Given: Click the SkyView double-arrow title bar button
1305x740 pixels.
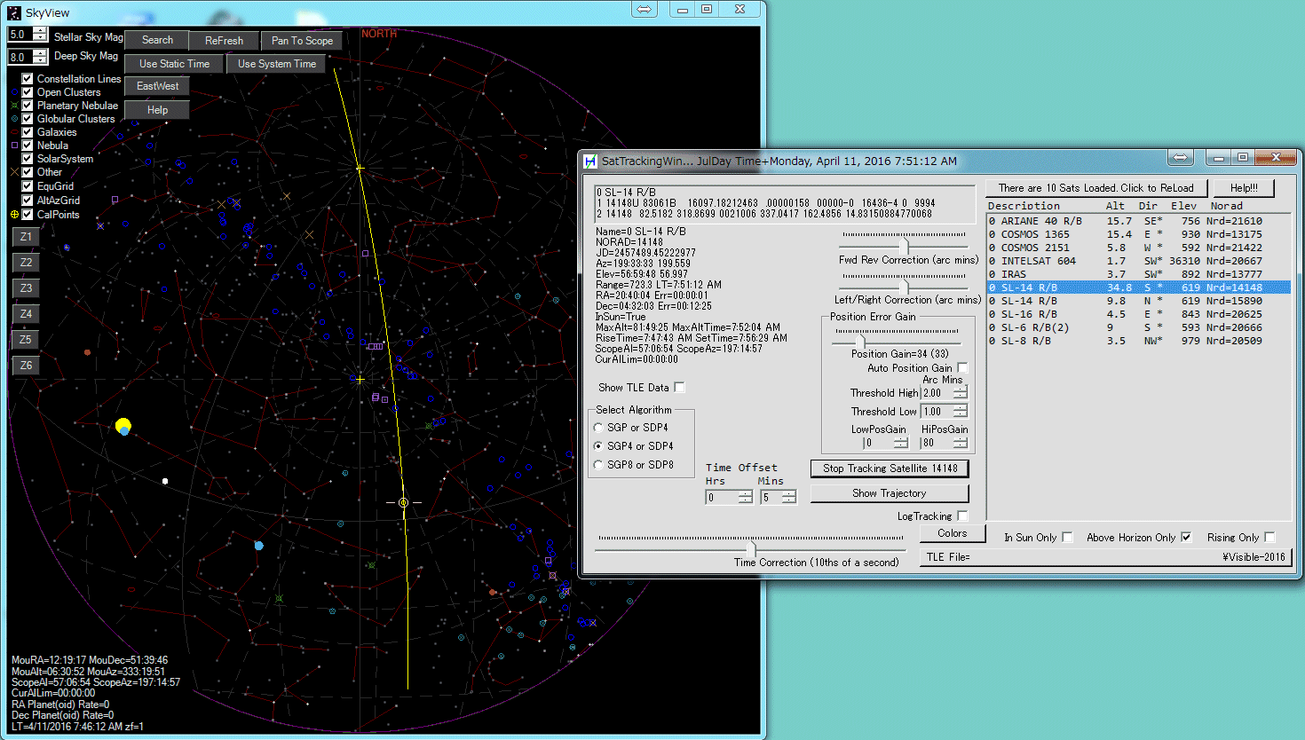Looking at the screenshot, I should [x=645, y=9].
